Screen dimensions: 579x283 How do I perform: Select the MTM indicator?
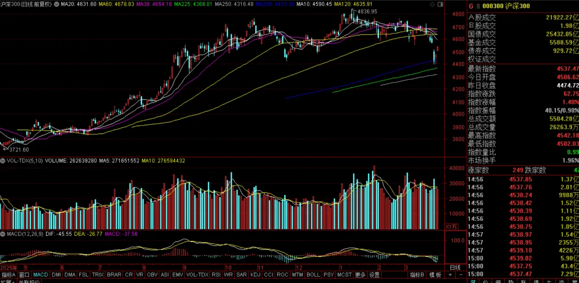coord(297,275)
